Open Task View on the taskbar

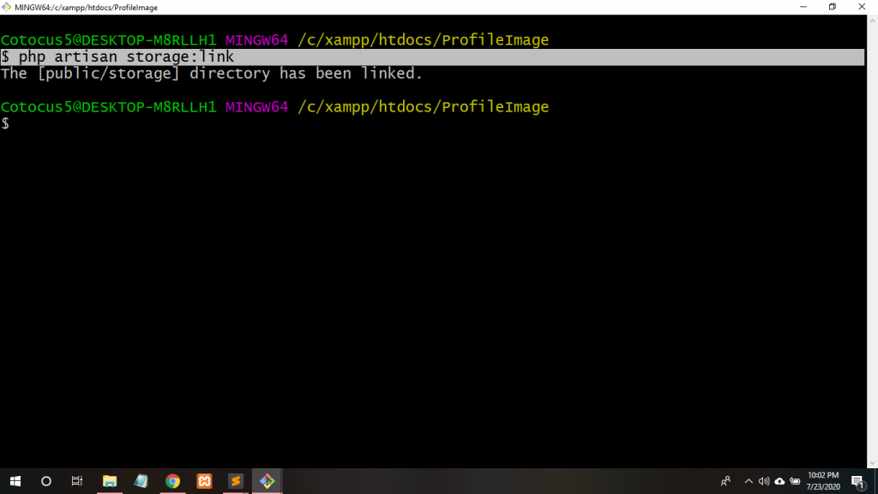pos(77,481)
